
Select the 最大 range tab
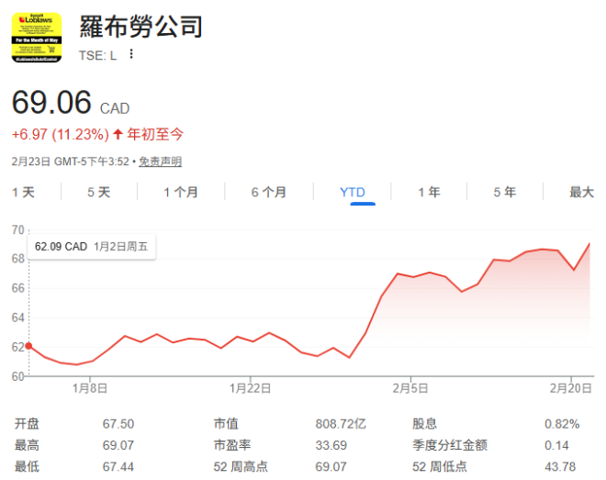point(581,192)
